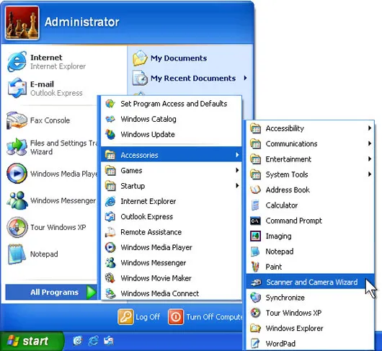Click Internet Explorer quick launch icon in taskbar
Screen dimensions: 382x351
93,341
